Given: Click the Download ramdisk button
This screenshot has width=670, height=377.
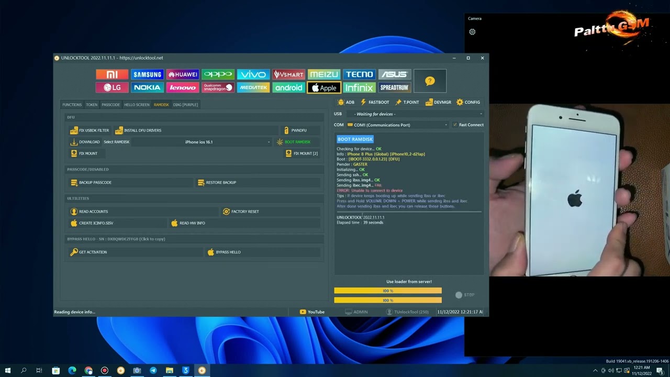Looking at the screenshot, I should [x=85, y=142].
